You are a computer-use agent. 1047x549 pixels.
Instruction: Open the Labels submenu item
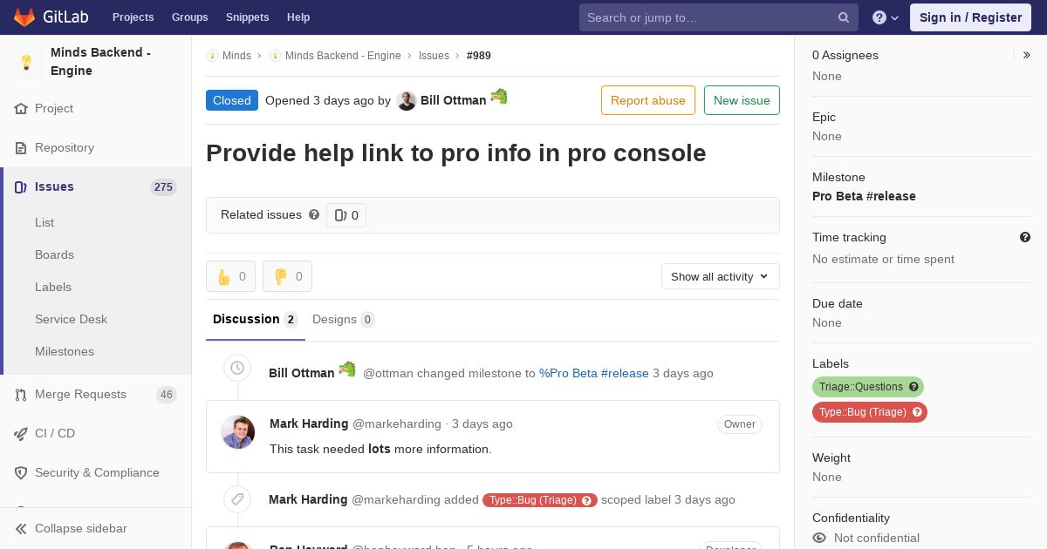[53, 287]
